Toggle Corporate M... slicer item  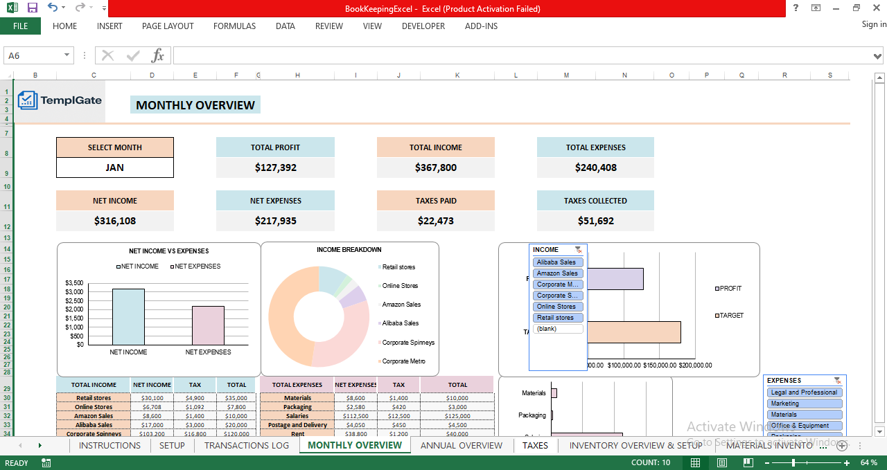coord(558,284)
